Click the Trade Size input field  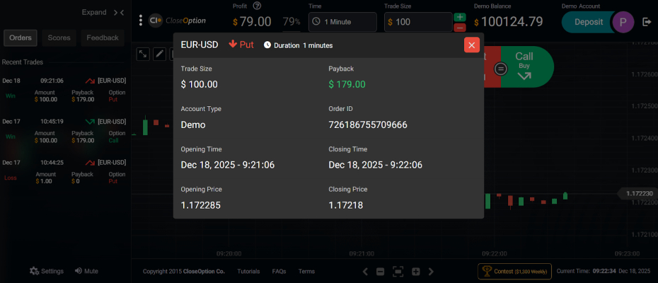[418, 22]
